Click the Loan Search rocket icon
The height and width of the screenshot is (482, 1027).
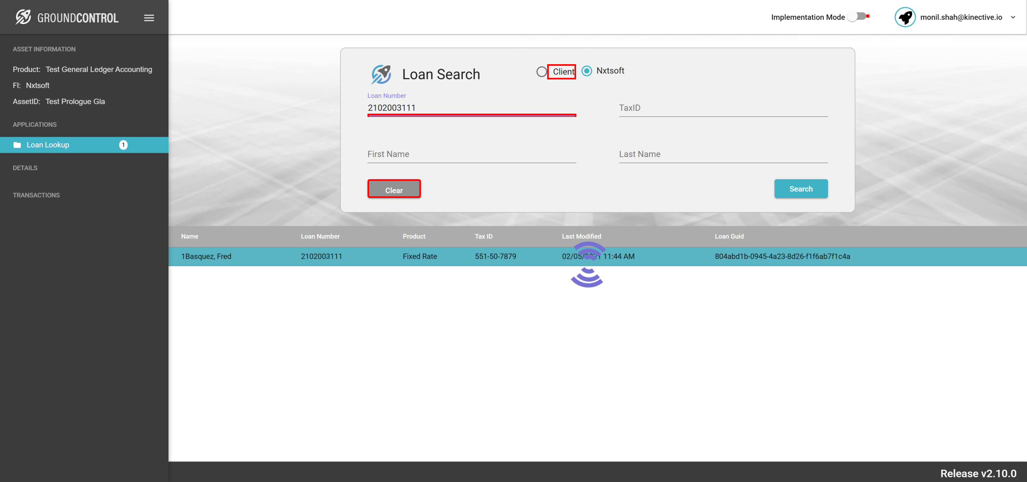click(381, 74)
